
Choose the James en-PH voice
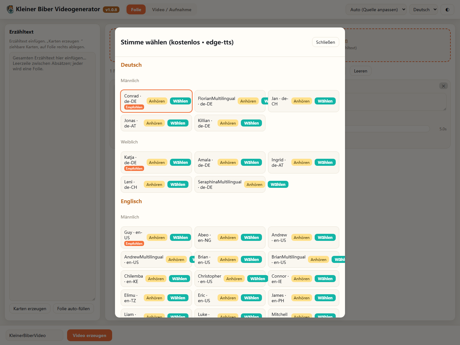(325, 298)
